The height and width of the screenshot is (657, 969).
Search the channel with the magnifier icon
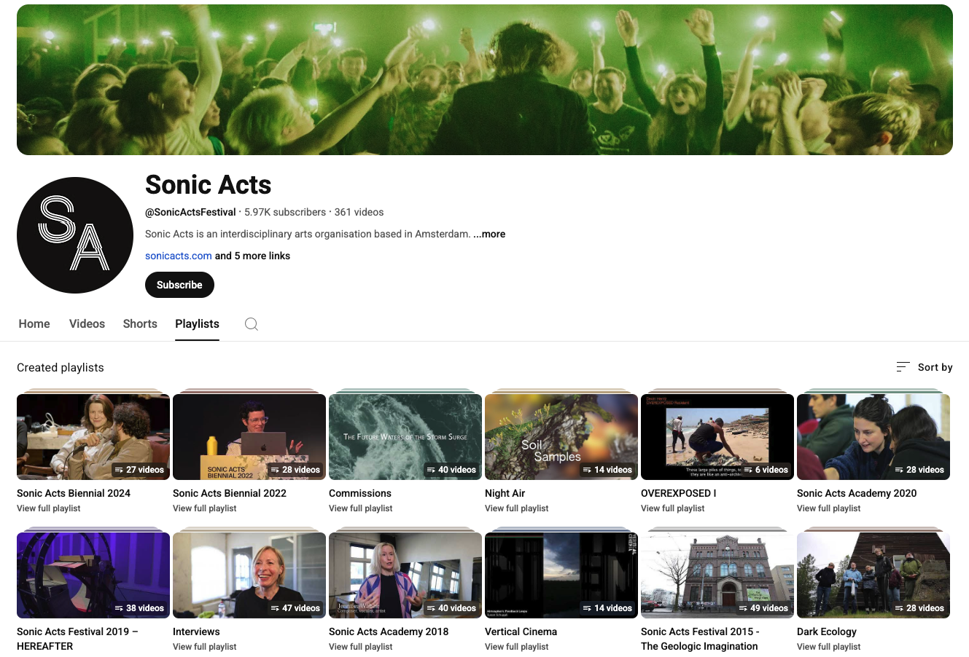pos(252,324)
